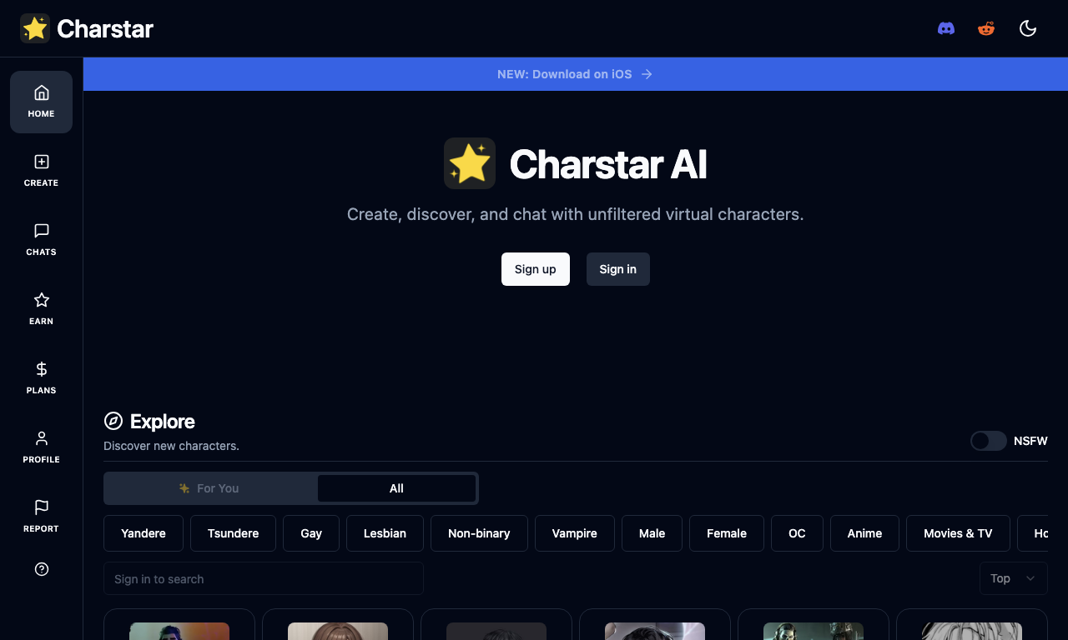The image size is (1068, 640).
Task: Switch to the All tab
Action: coord(396,488)
